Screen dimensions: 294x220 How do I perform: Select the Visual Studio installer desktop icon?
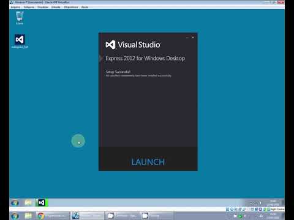coord(20,42)
